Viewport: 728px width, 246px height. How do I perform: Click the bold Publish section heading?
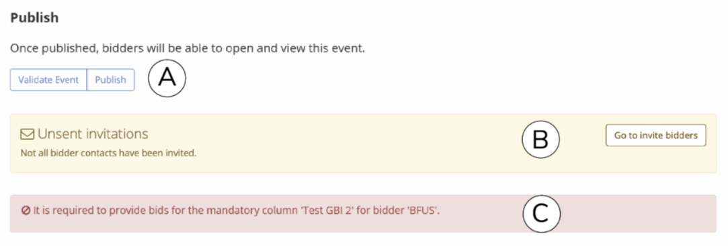[x=34, y=18]
